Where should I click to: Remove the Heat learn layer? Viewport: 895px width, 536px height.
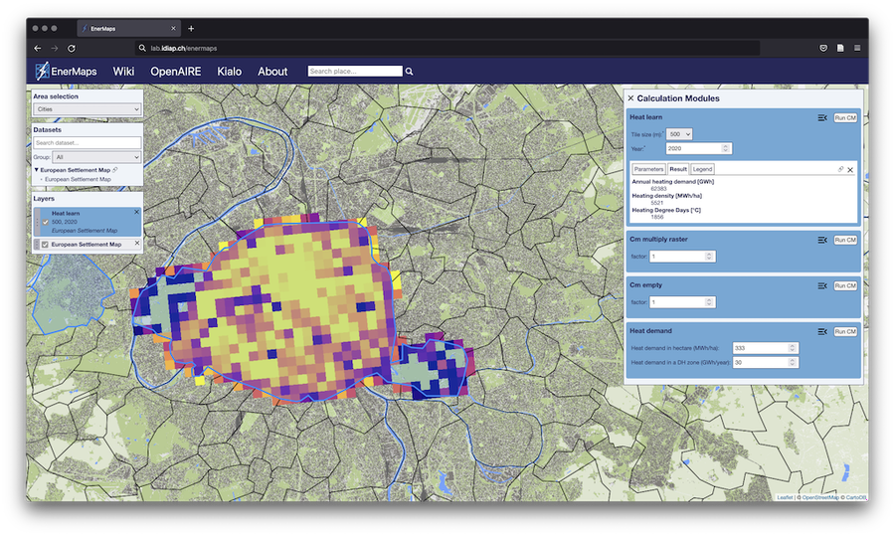point(137,212)
